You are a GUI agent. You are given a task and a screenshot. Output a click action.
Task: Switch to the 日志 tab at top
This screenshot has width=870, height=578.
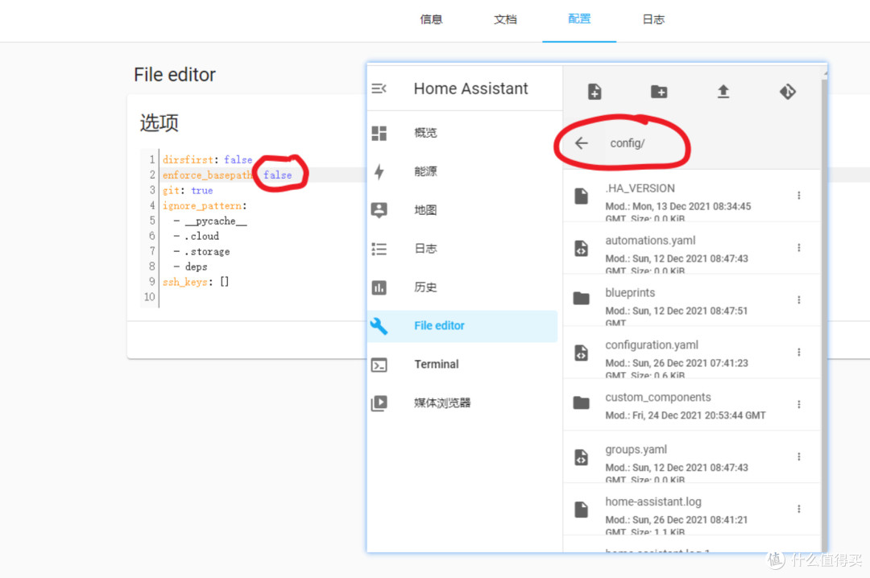[653, 19]
